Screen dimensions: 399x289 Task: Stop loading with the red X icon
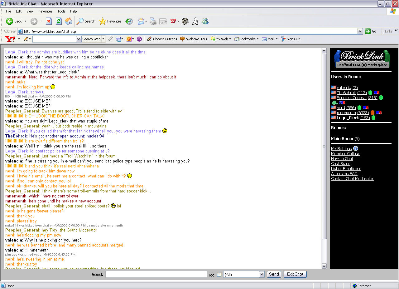[x=49, y=21]
